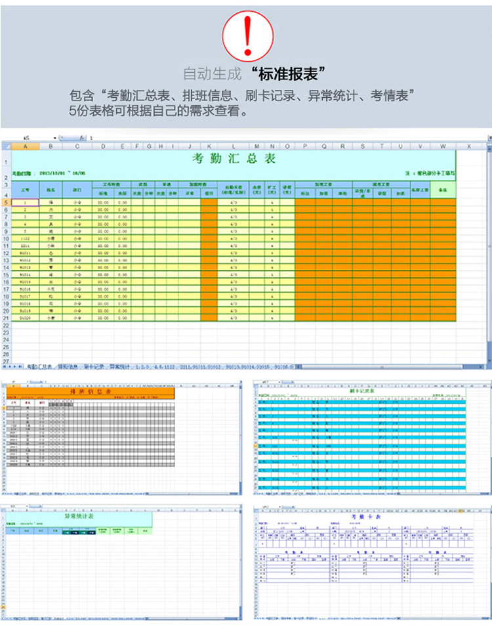Viewport: 492px width, 629px height.
Task: Select column D header
Action: click(x=103, y=146)
